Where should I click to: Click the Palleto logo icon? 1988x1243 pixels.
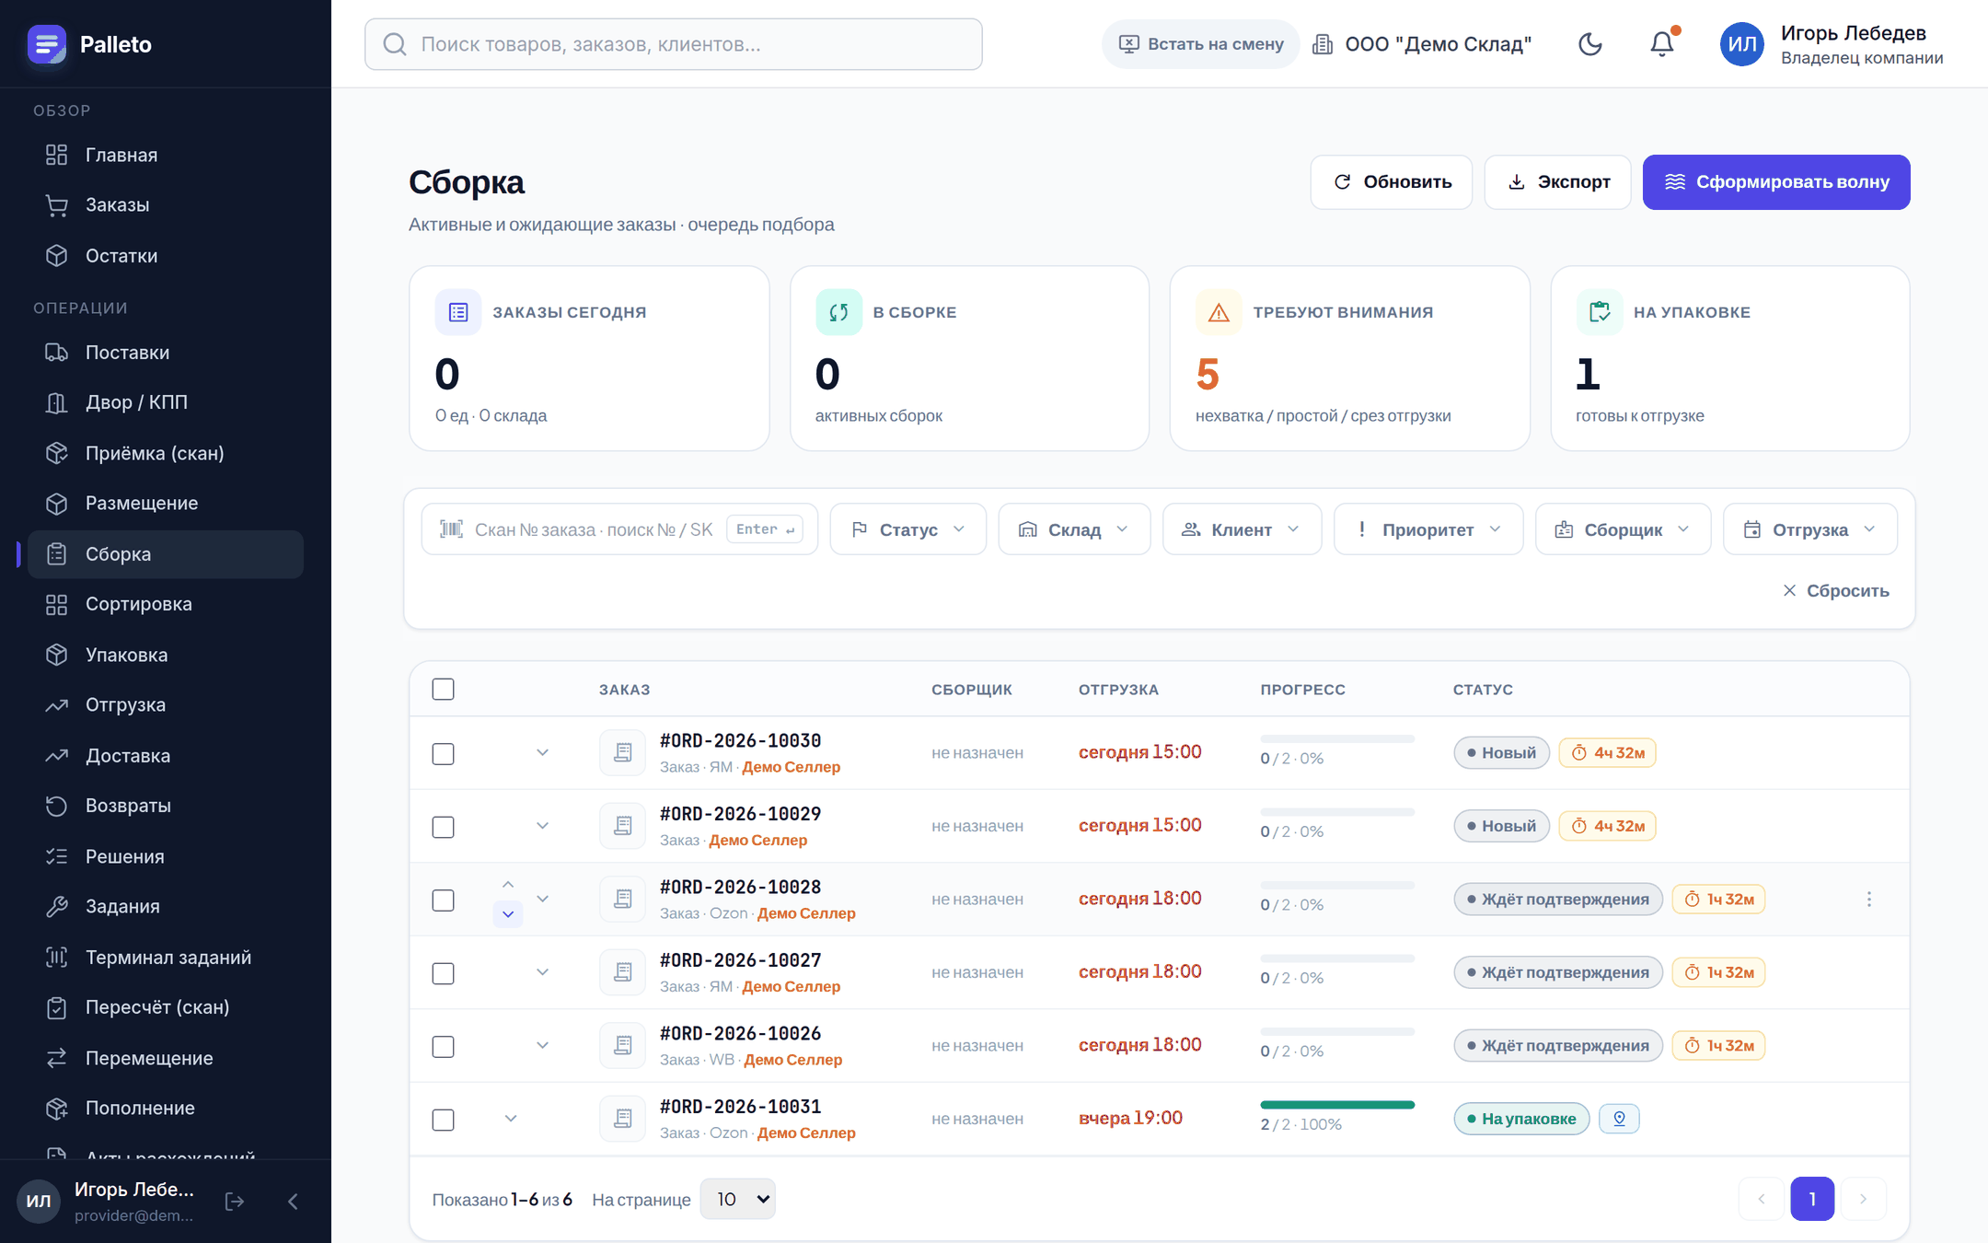click(x=47, y=44)
